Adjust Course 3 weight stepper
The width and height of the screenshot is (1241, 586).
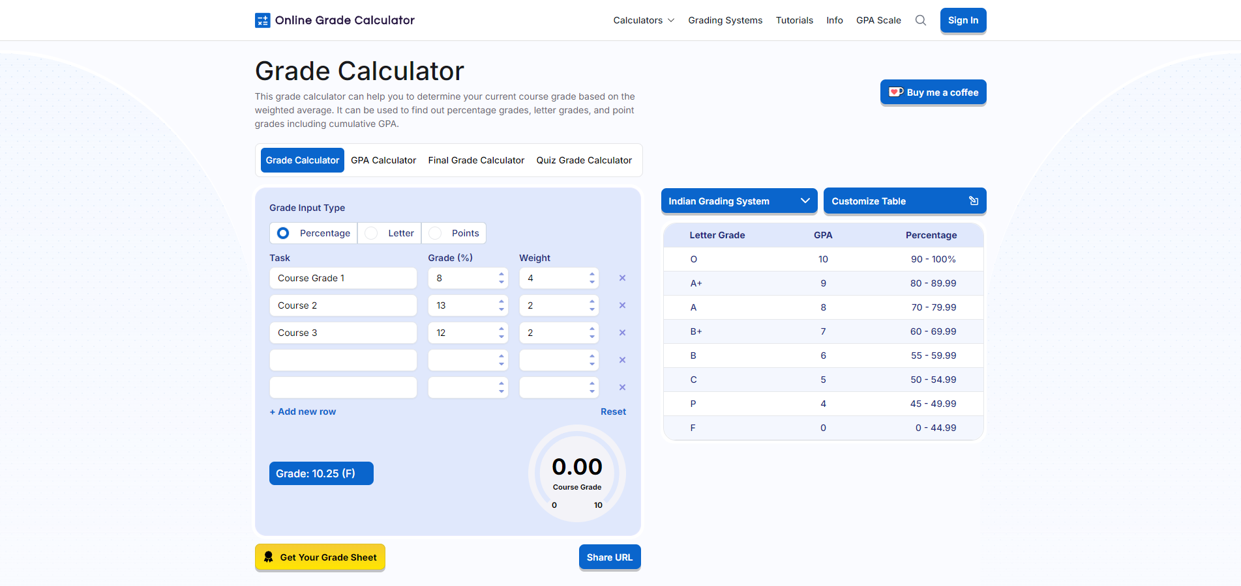point(592,333)
